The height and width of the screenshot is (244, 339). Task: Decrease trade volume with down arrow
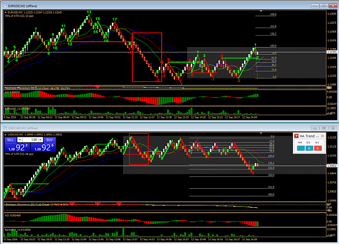(x=20, y=140)
